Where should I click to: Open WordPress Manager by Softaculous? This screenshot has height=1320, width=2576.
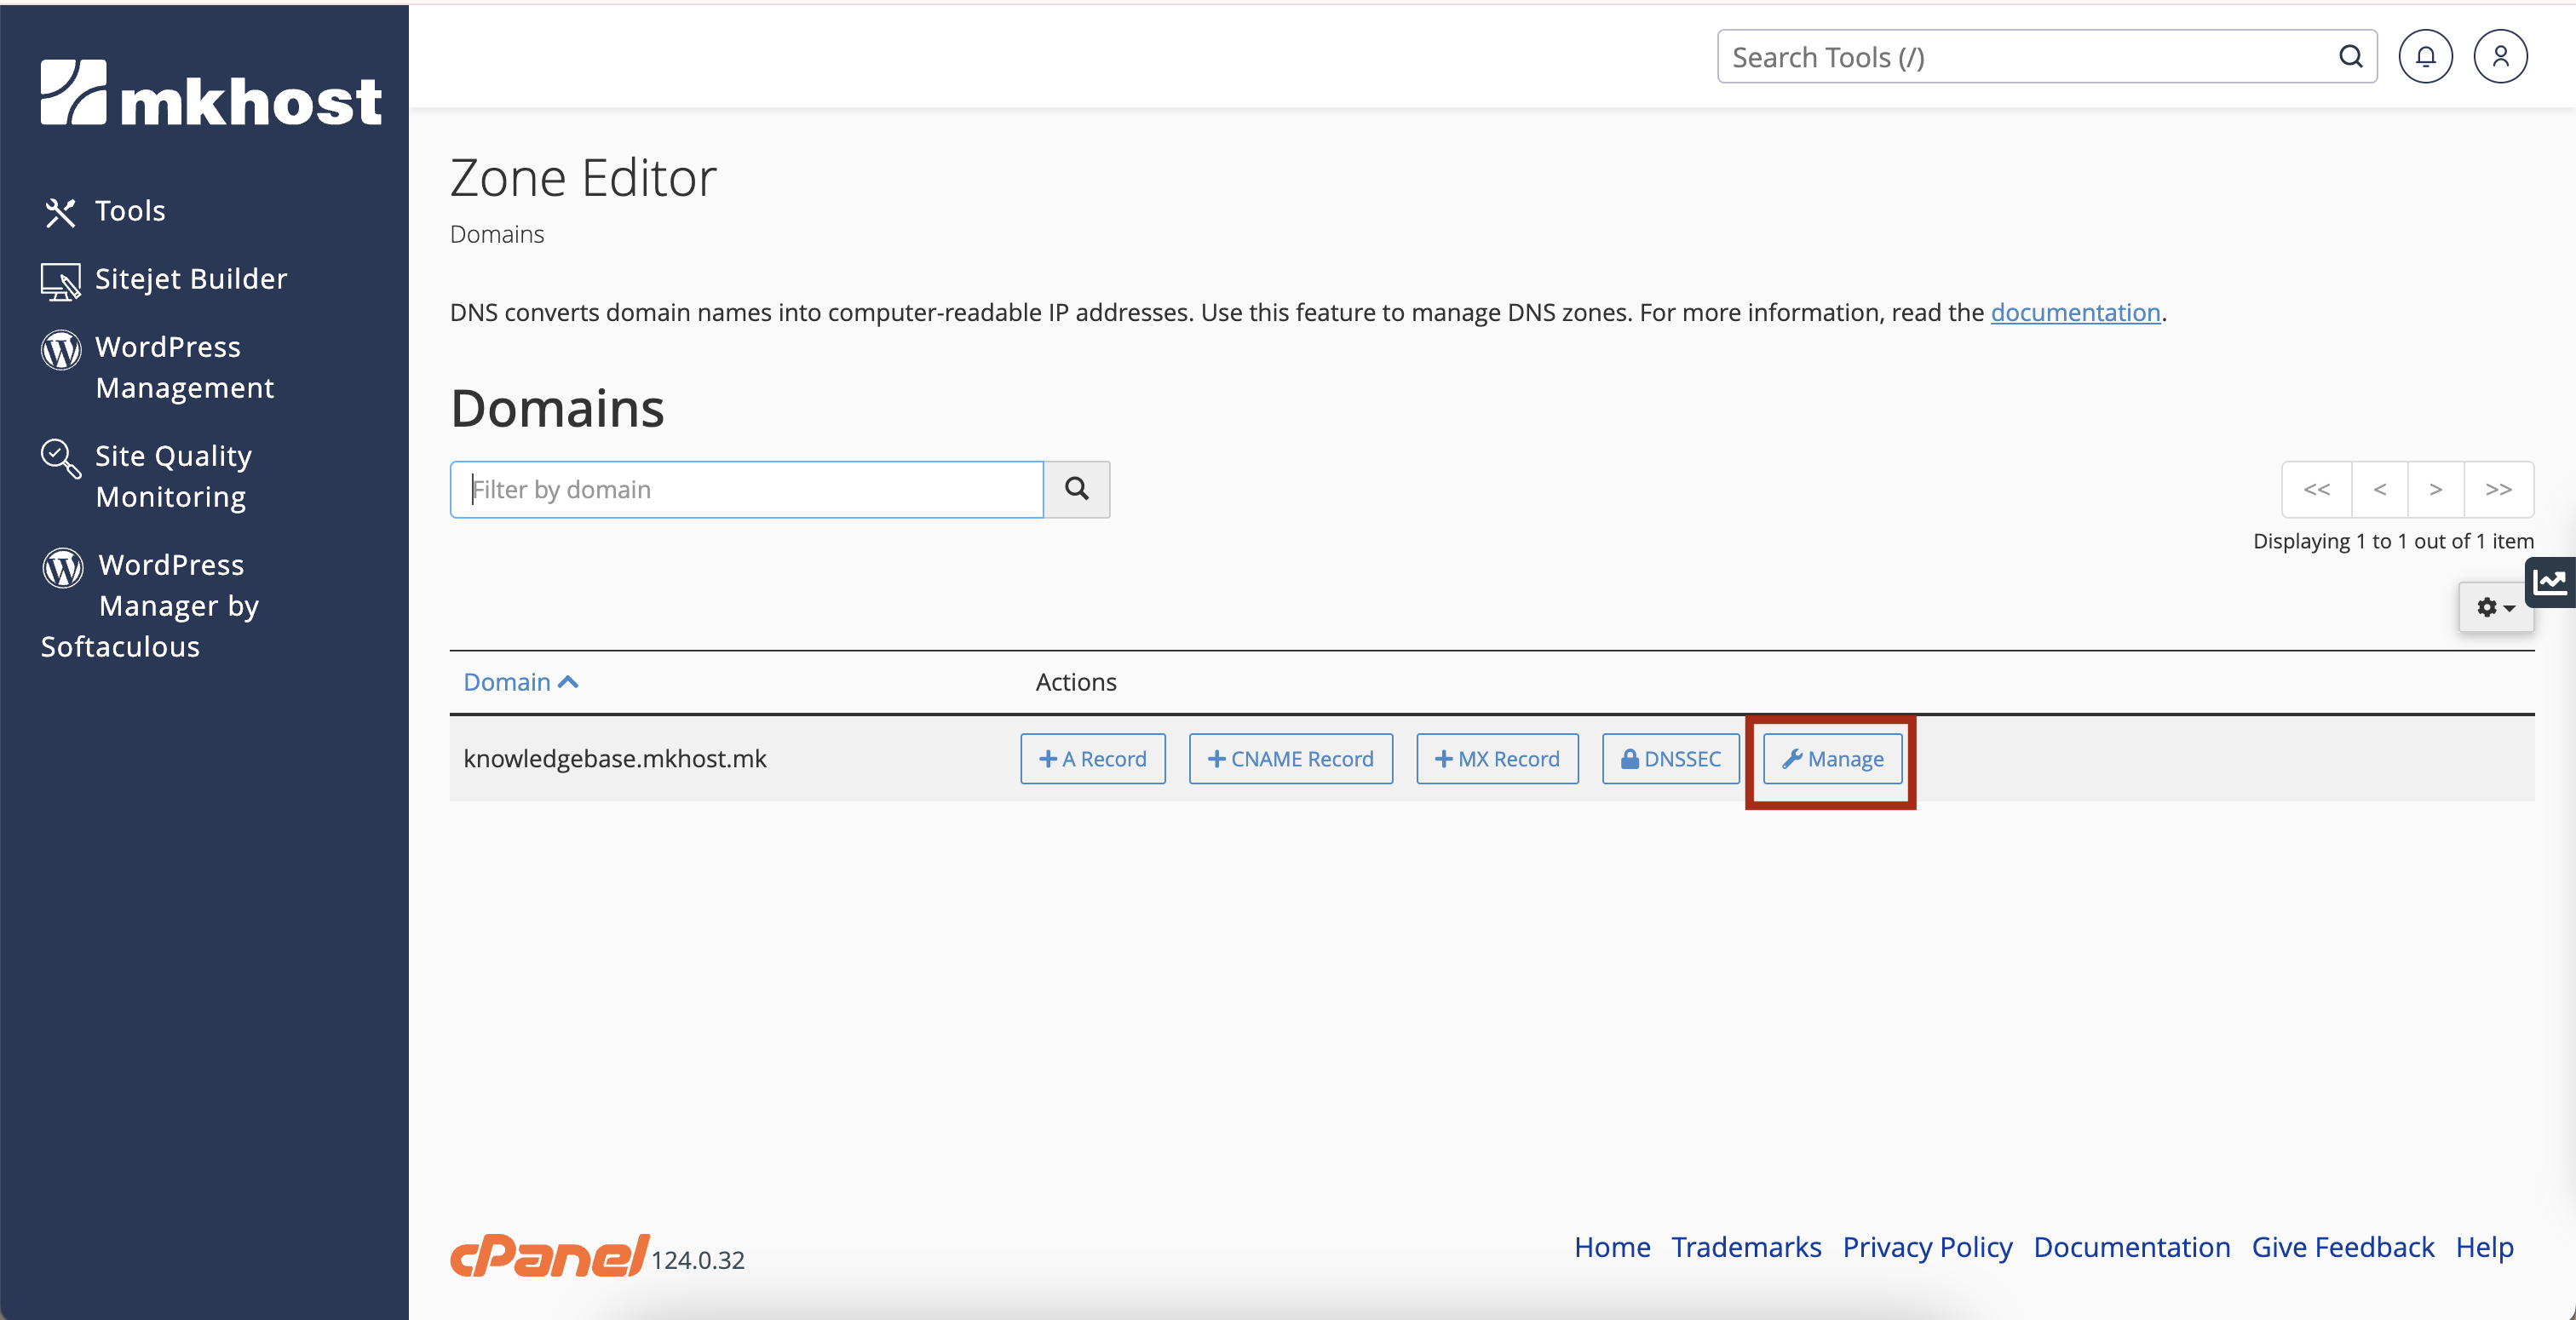pyautogui.click(x=170, y=605)
